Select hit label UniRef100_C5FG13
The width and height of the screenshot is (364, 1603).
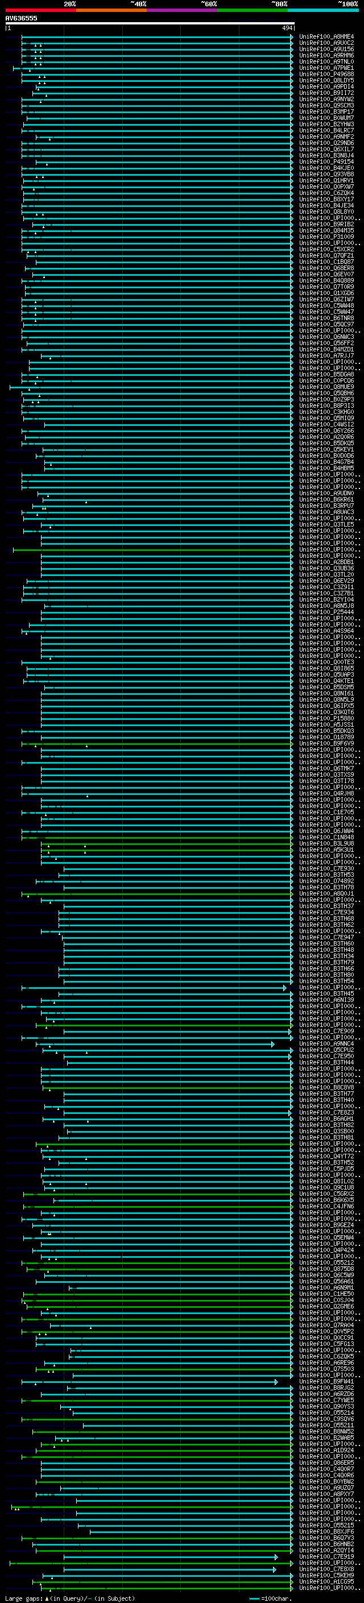coord(326,1344)
